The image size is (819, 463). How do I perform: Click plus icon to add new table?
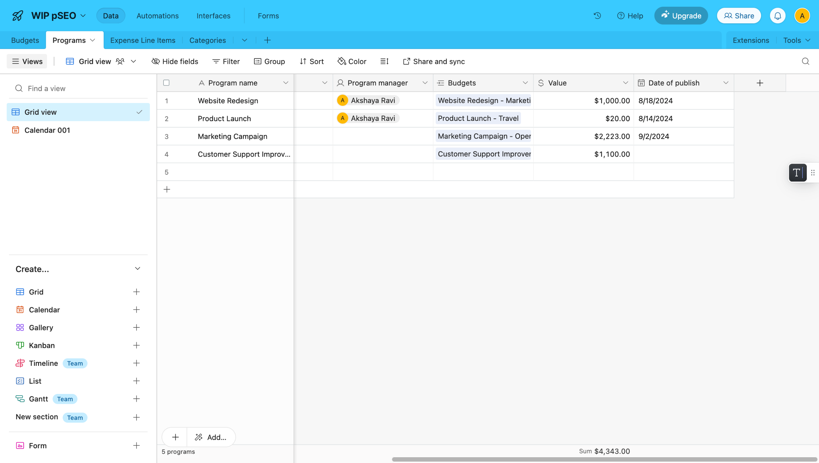point(267,40)
